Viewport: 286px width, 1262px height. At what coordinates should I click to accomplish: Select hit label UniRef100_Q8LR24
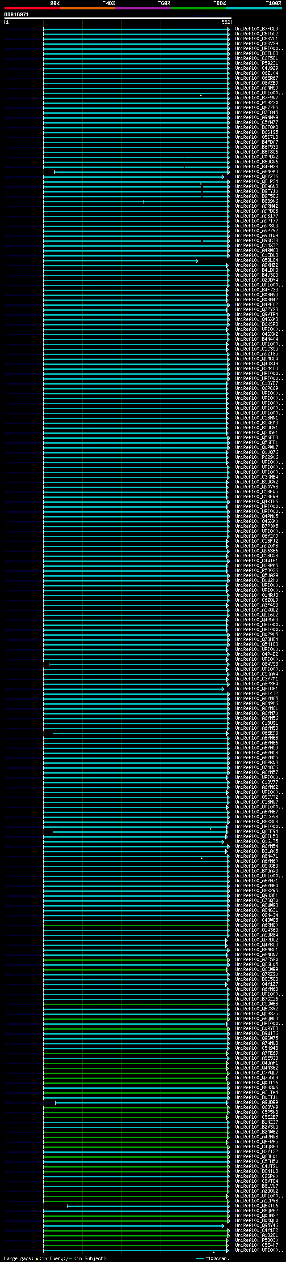(256, 181)
